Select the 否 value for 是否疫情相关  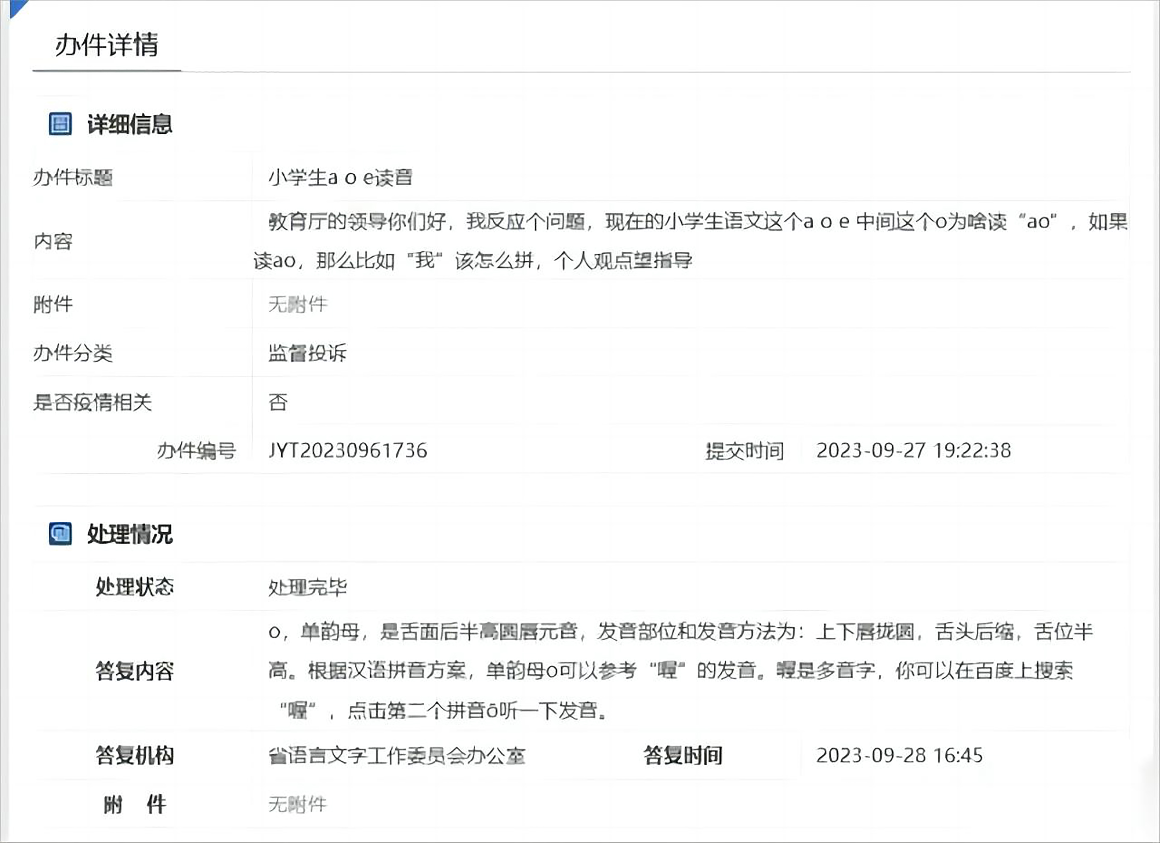(276, 403)
